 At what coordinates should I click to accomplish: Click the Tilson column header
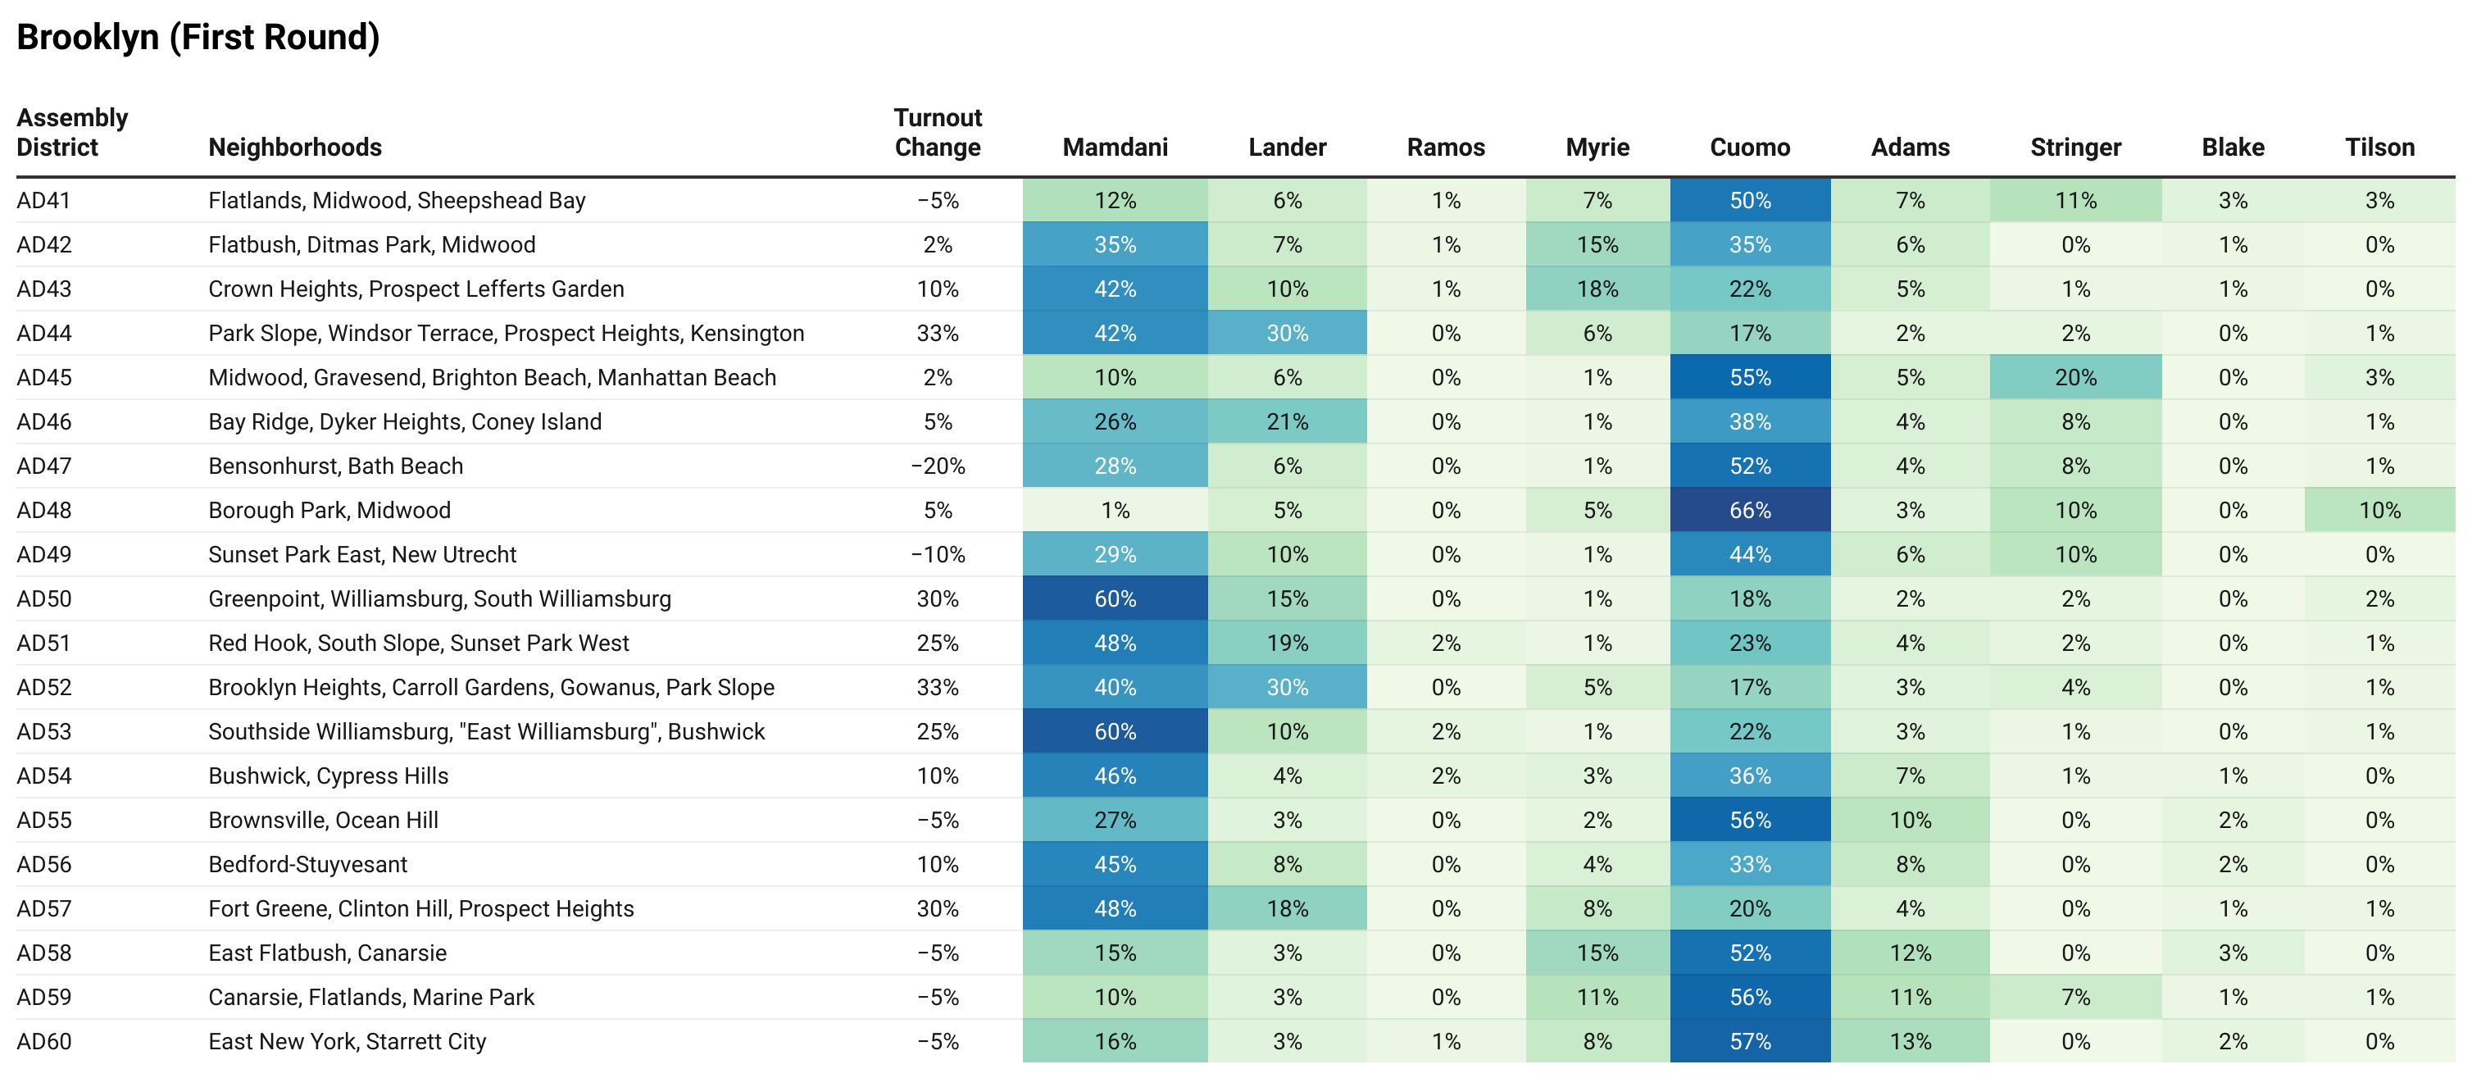tap(2379, 147)
